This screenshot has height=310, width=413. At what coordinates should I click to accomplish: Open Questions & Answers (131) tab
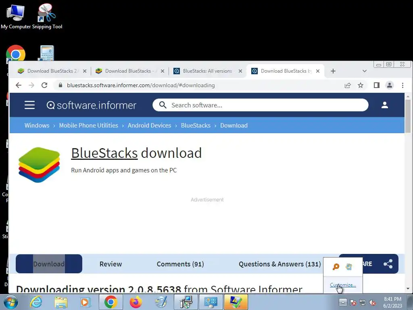[x=280, y=264]
